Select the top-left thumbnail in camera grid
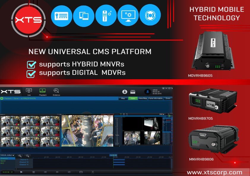 pyautogui.click(x=10, y=121)
